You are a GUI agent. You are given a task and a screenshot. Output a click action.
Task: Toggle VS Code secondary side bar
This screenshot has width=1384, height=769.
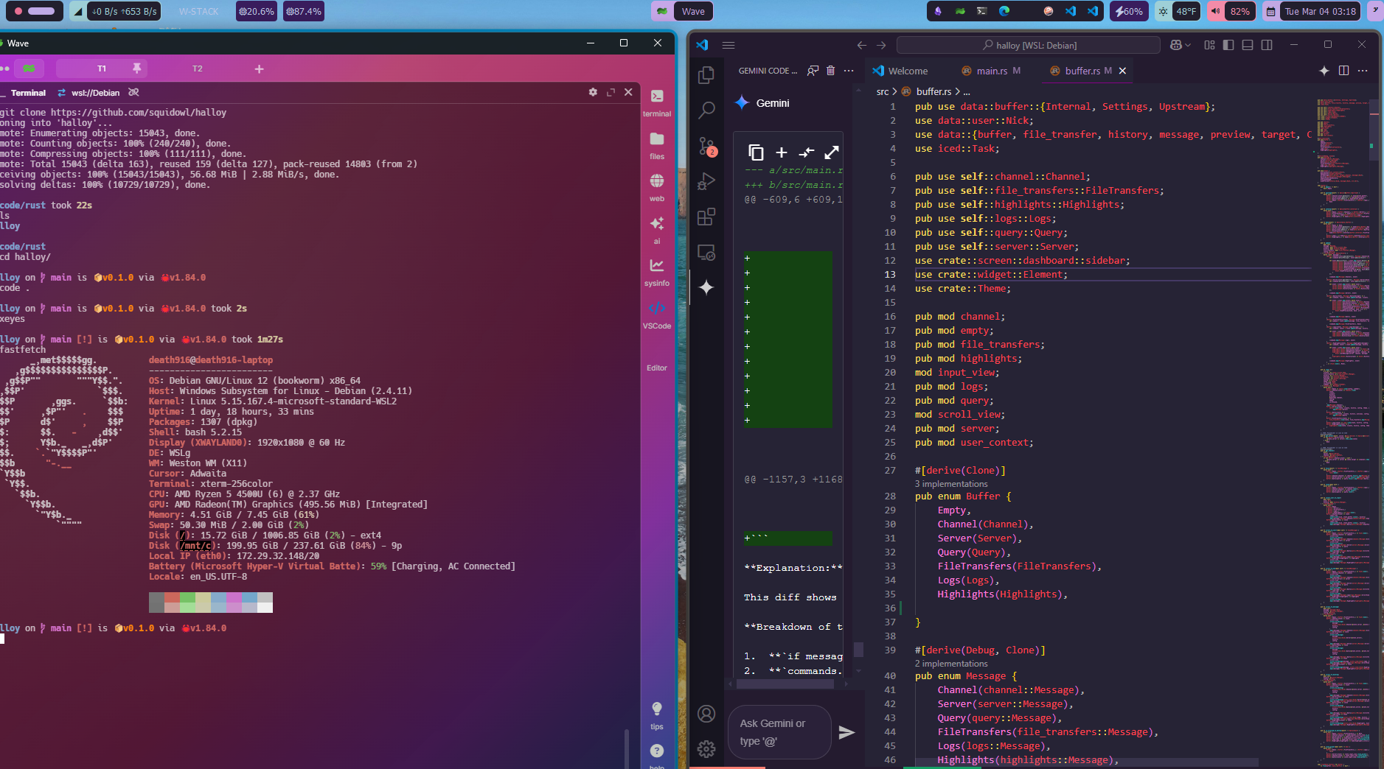[1267, 45]
